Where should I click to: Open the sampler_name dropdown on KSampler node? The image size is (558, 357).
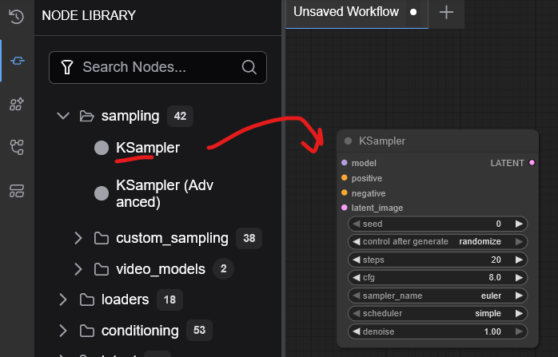(437, 296)
